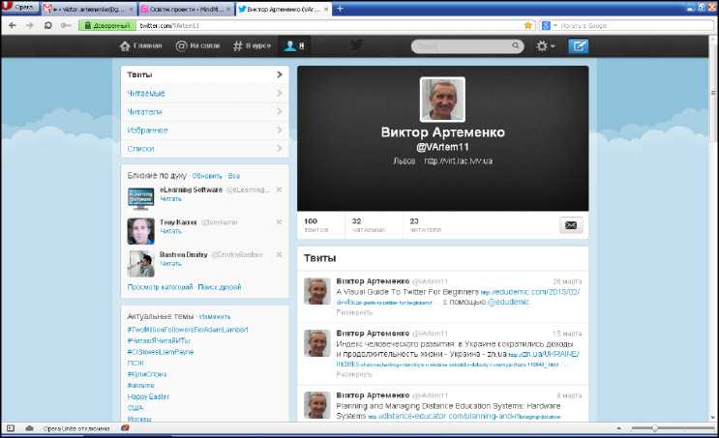Click the browser address bar URL
This screenshot has height=438, width=719.
[x=169, y=26]
